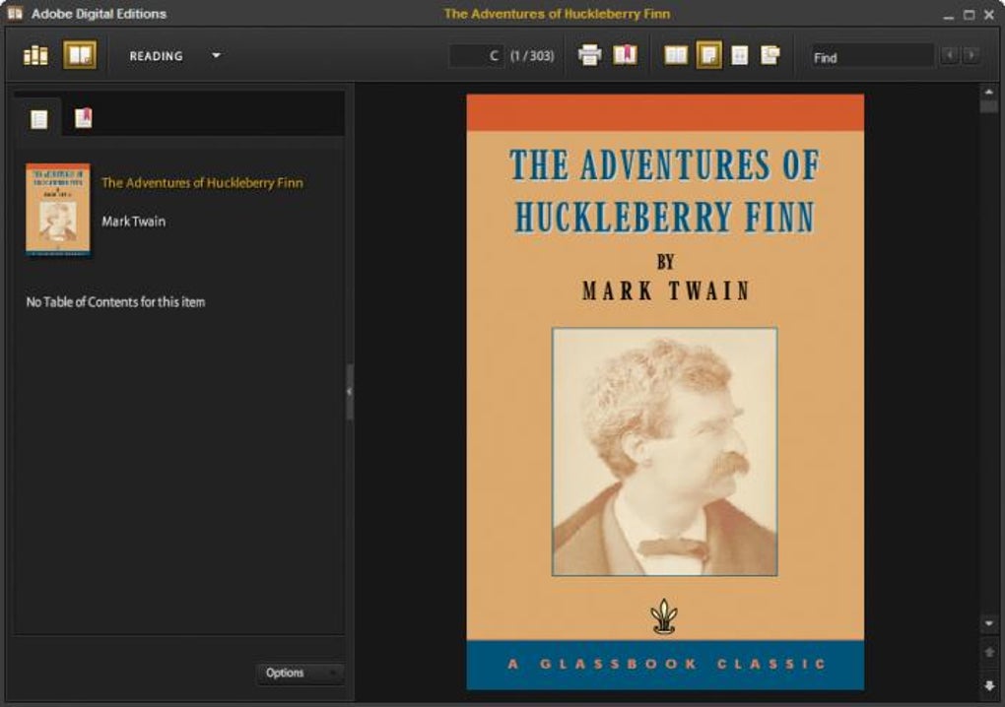Click the scrollbar up arrow
Viewport: 1005px width, 707px height.
tap(989, 93)
